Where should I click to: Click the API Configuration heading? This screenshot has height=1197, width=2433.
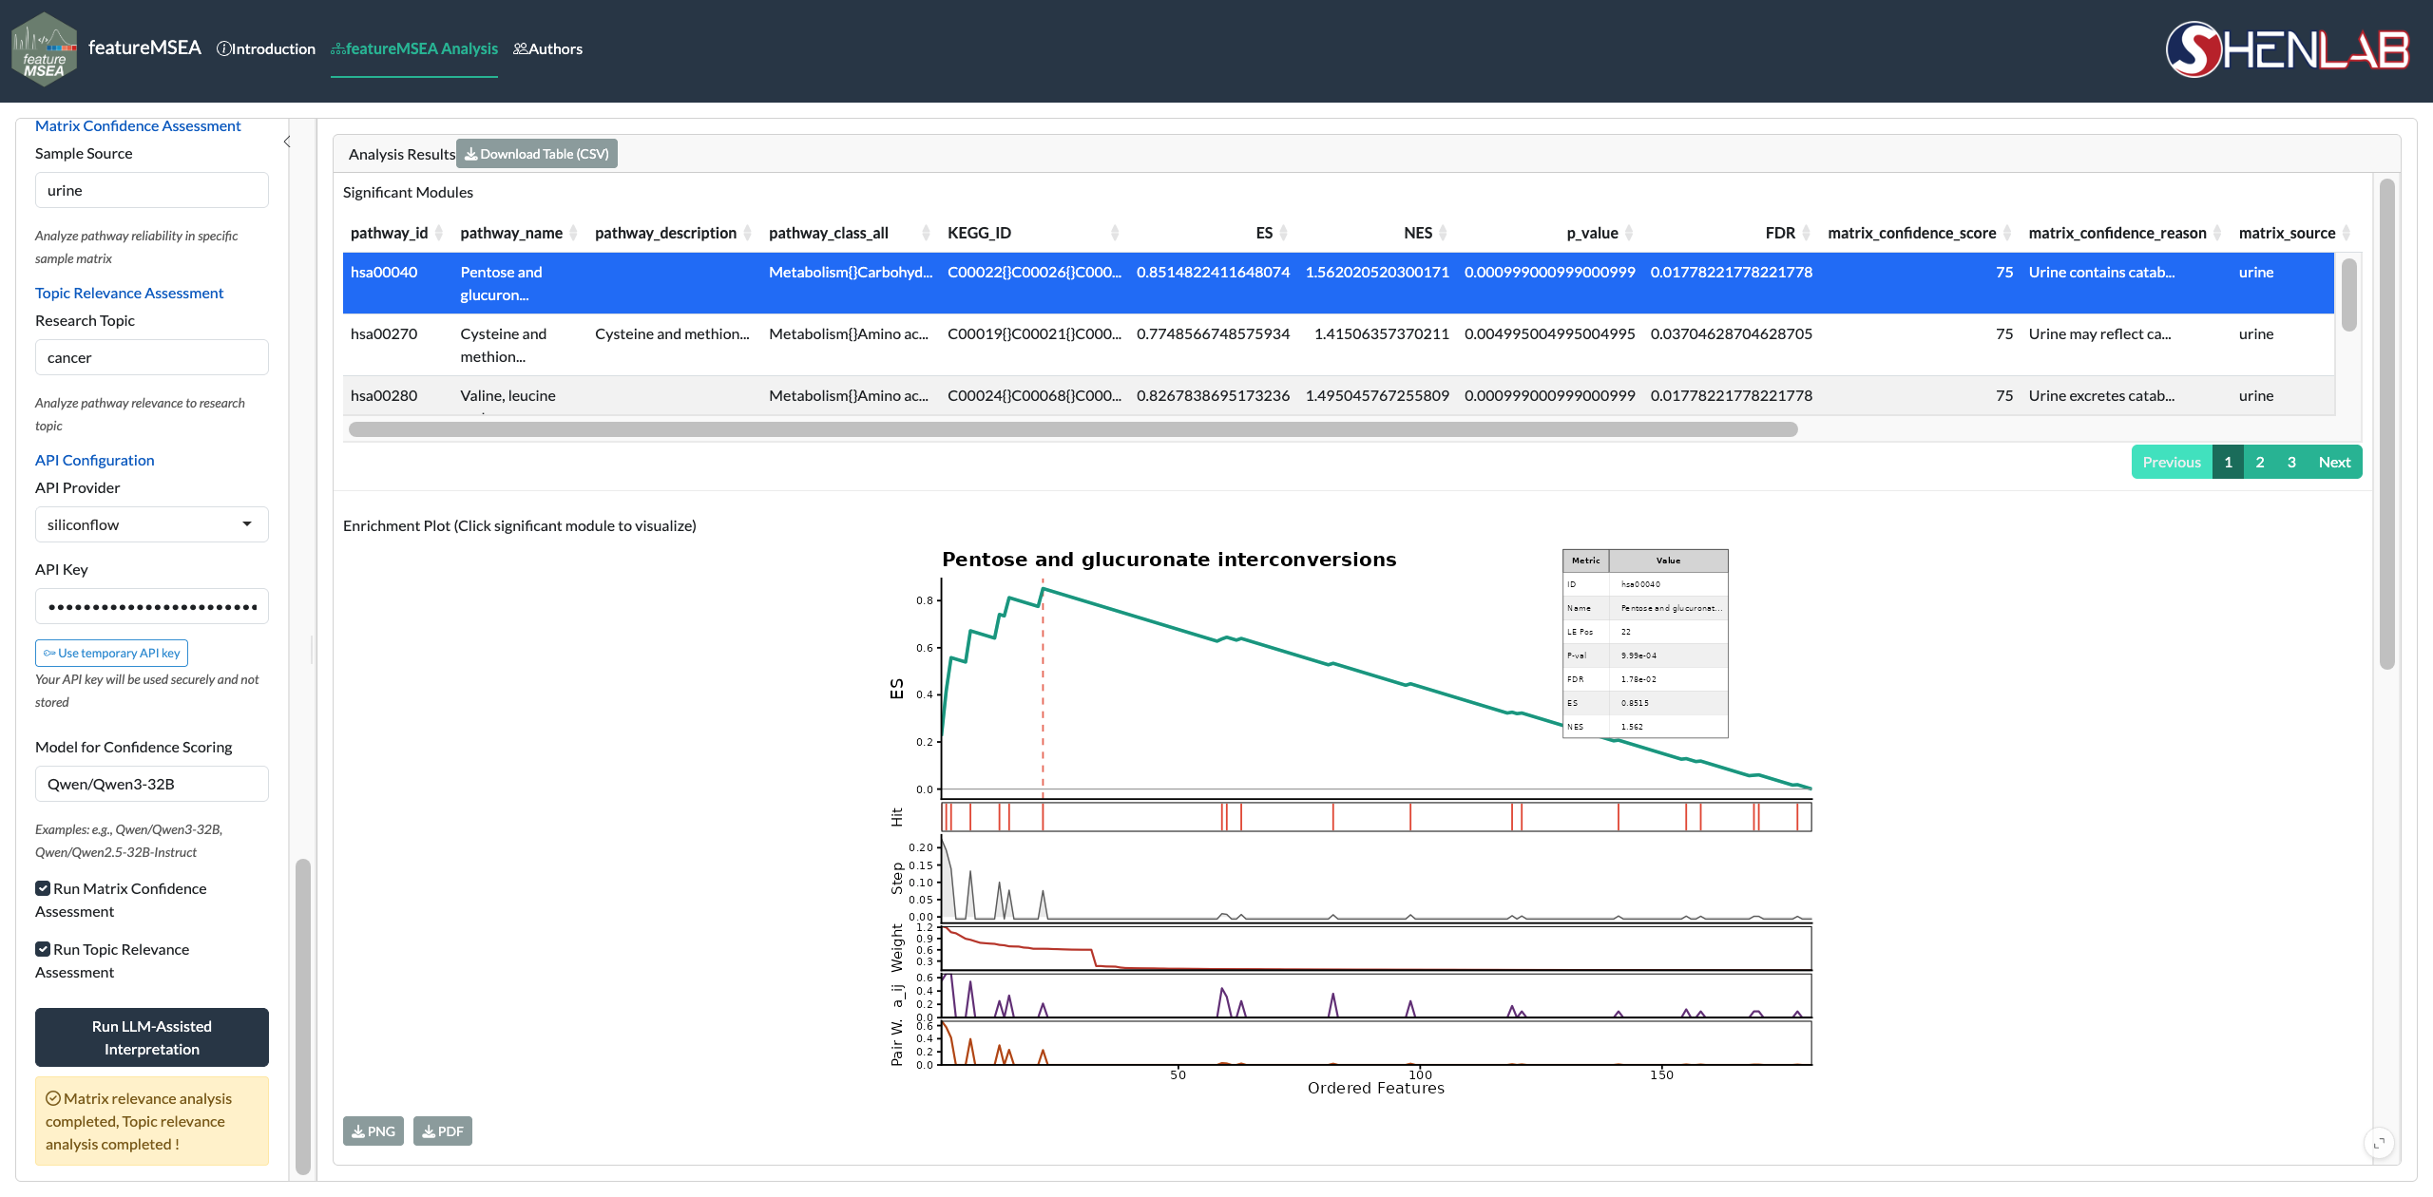coord(94,460)
